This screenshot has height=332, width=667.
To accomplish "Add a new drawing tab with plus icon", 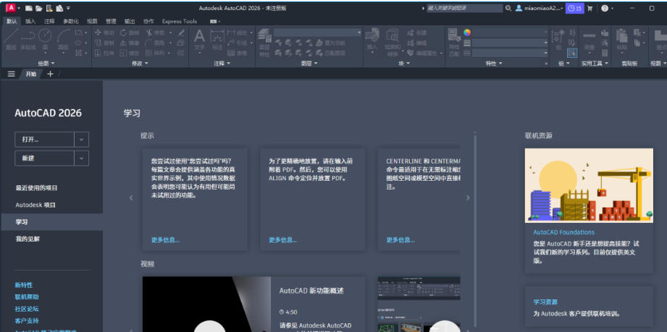I will 50,74.
